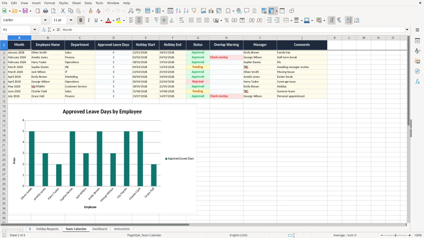Open the Data menu
424x238 pixels.
(x=88, y=3)
